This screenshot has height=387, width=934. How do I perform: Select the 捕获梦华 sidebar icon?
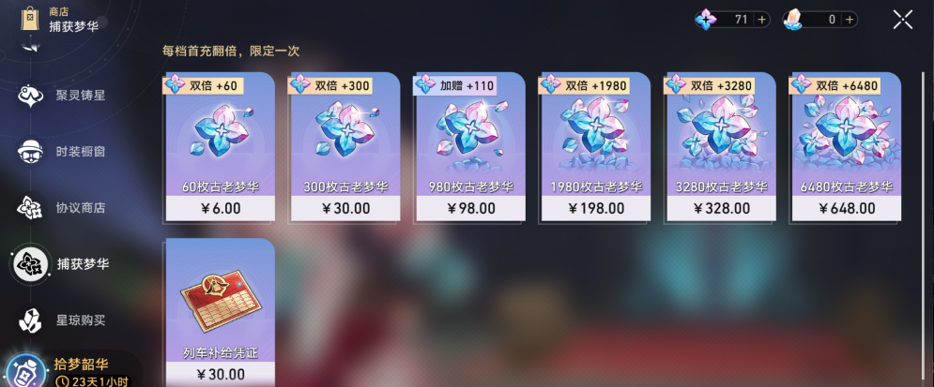tap(31, 264)
